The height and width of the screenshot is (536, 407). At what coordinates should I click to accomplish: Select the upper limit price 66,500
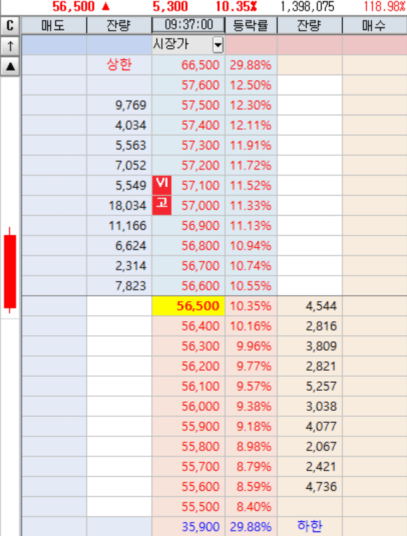pyautogui.click(x=188, y=65)
